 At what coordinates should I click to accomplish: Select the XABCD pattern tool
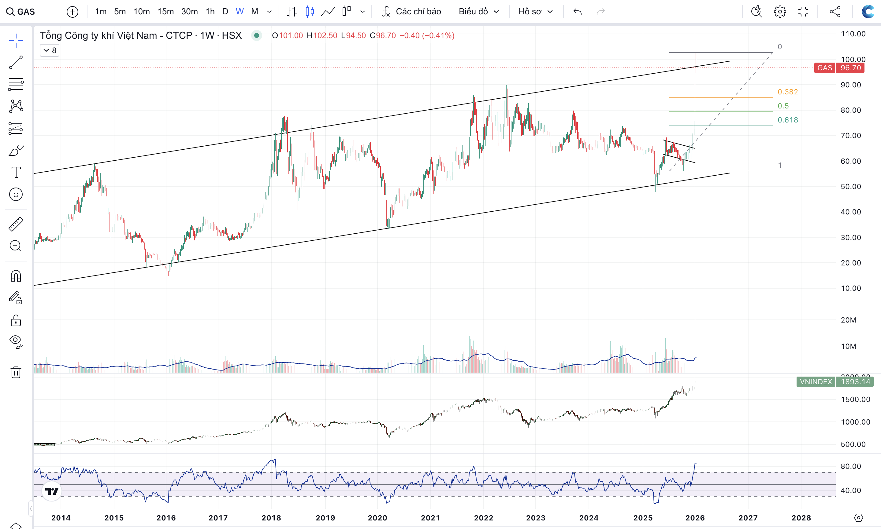pos(16,106)
